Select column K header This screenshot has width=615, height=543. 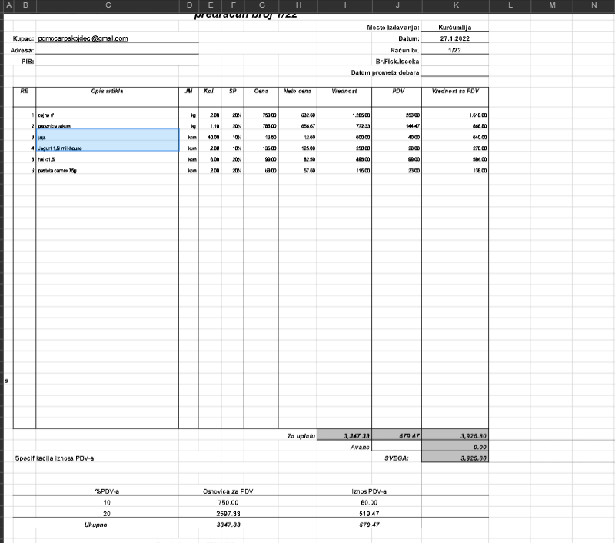(455, 5)
